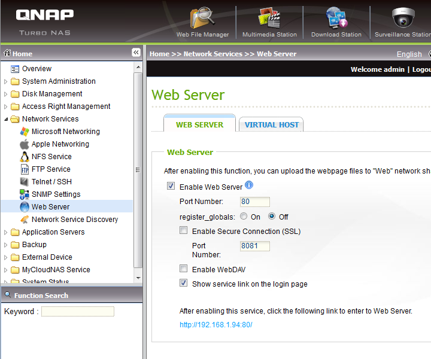Collapse the Network Services tree node

click(x=6, y=119)
